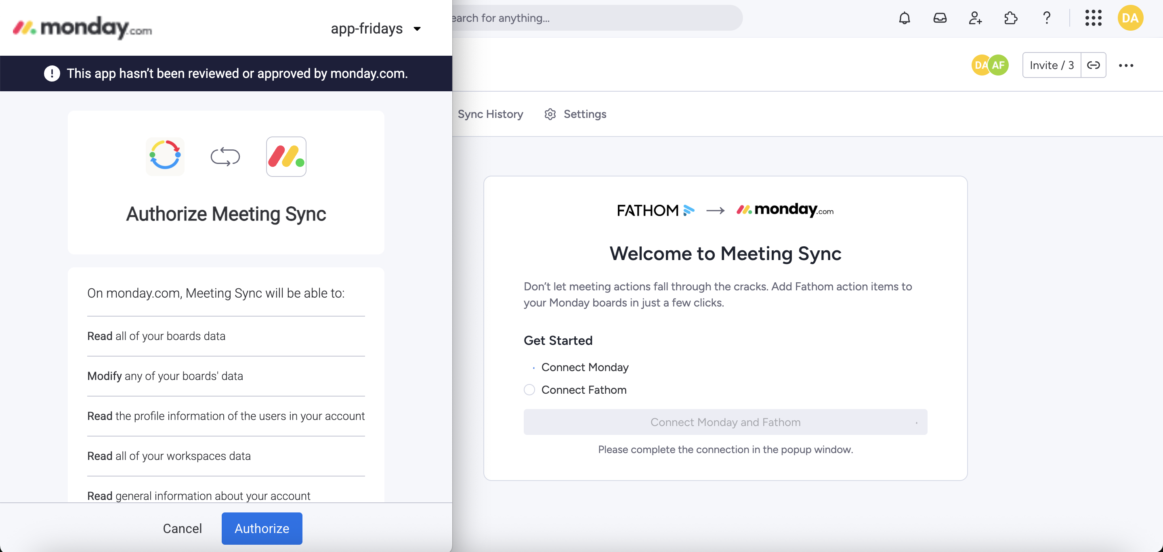Click the Invite / 3 button
This screenshot has height=552, width=1163.
[1052, 65]
